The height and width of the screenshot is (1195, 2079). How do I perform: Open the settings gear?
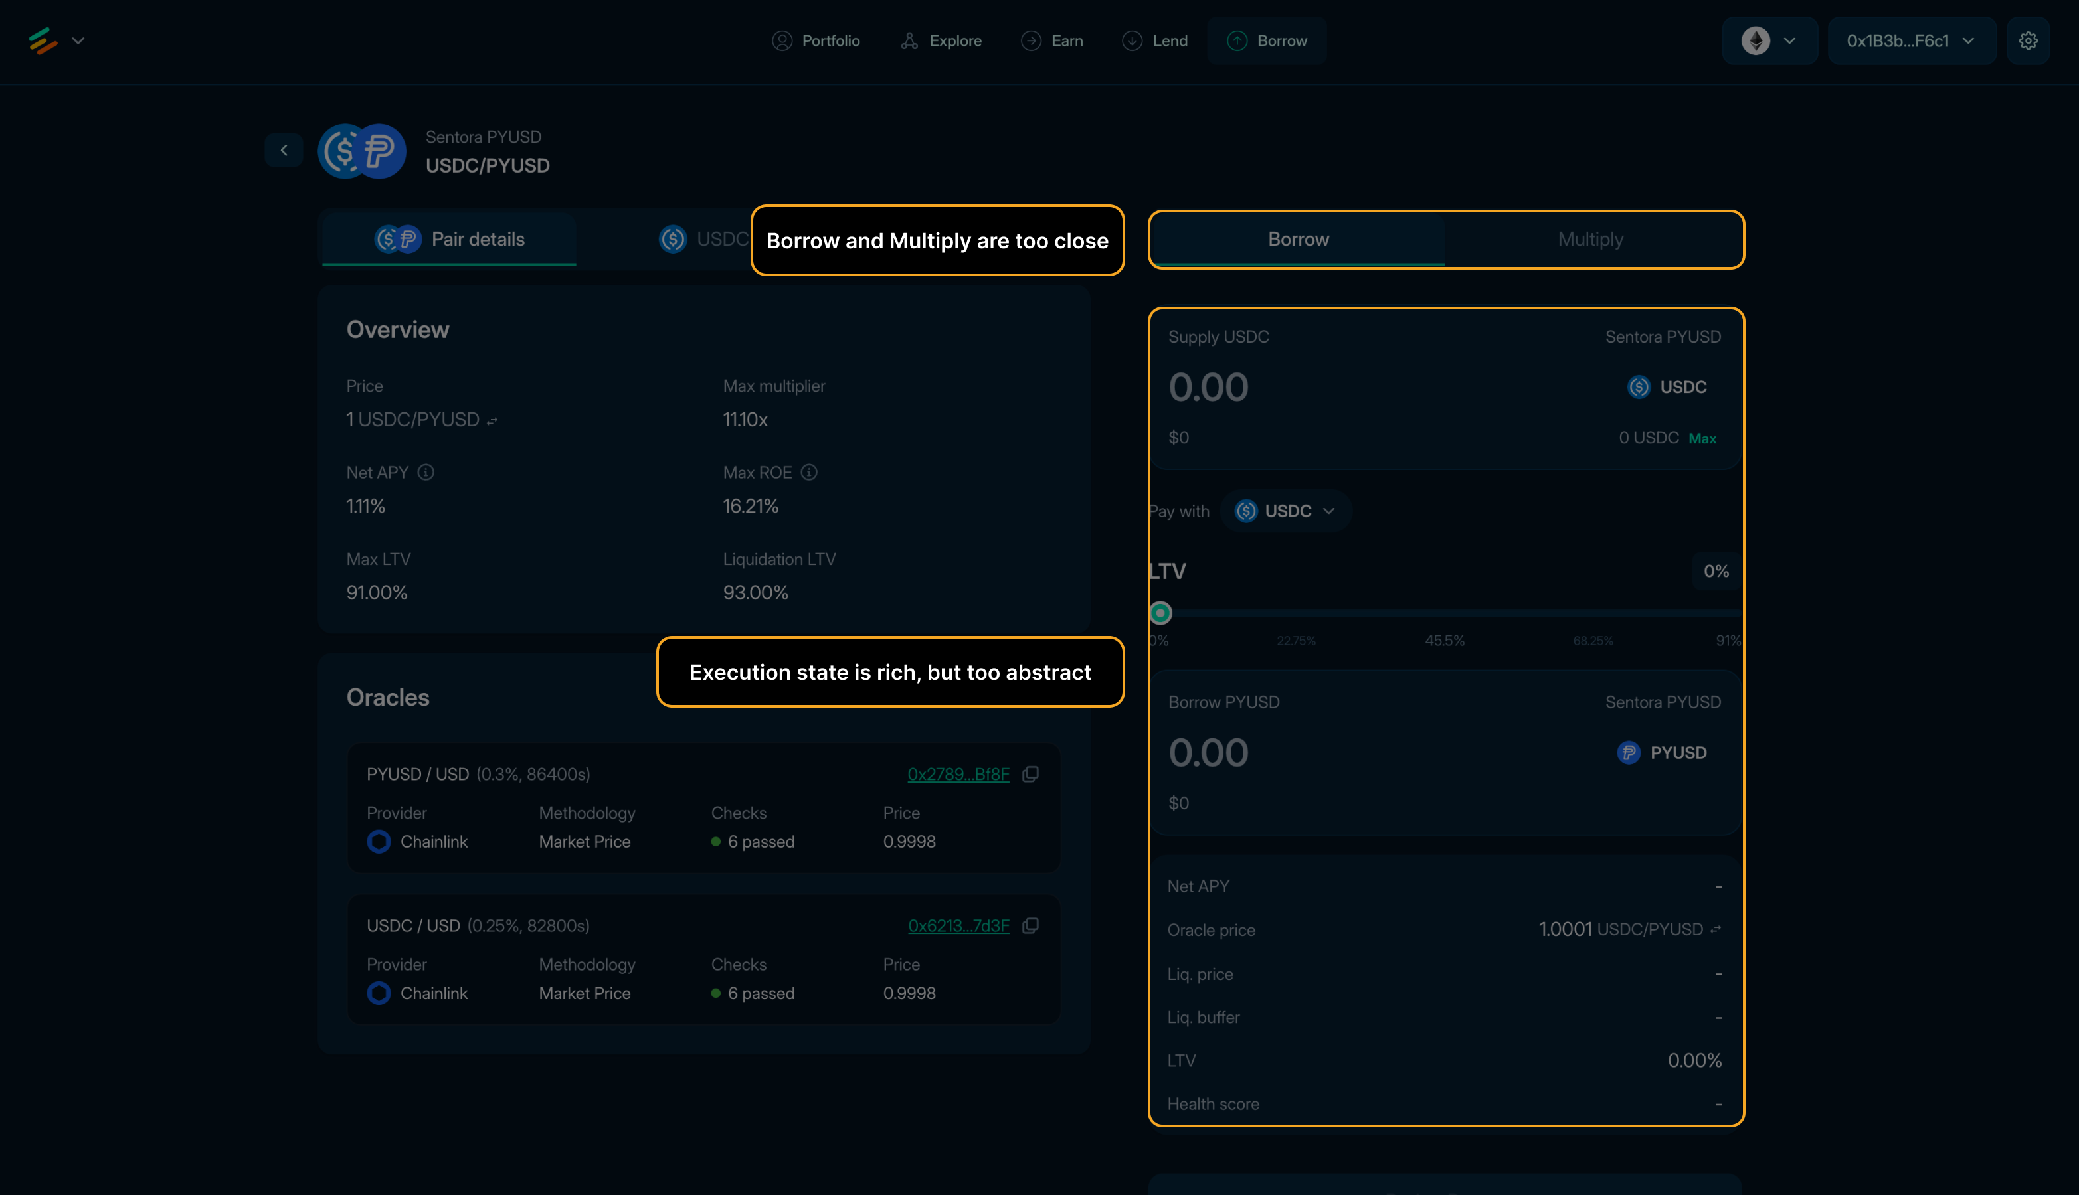coord(2028,40)
